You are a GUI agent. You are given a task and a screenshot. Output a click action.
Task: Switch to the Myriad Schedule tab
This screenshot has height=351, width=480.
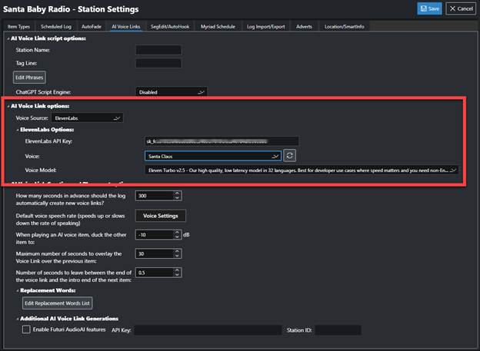click(218, 27)
